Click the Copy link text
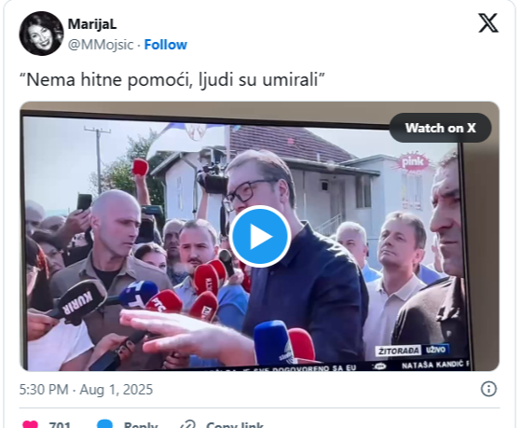 coord(235,424)
